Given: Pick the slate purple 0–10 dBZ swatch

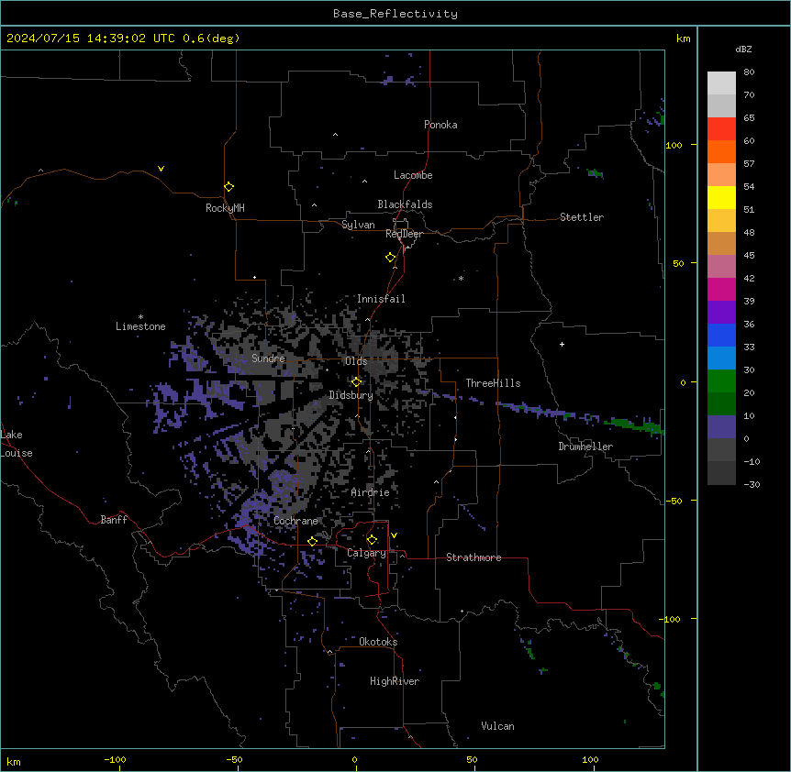Looking at the screenshot, I should [x=721, y=427].
